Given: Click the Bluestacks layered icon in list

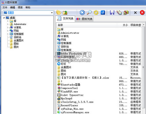Looking at the screenshot, I should (x=59, y=84).
